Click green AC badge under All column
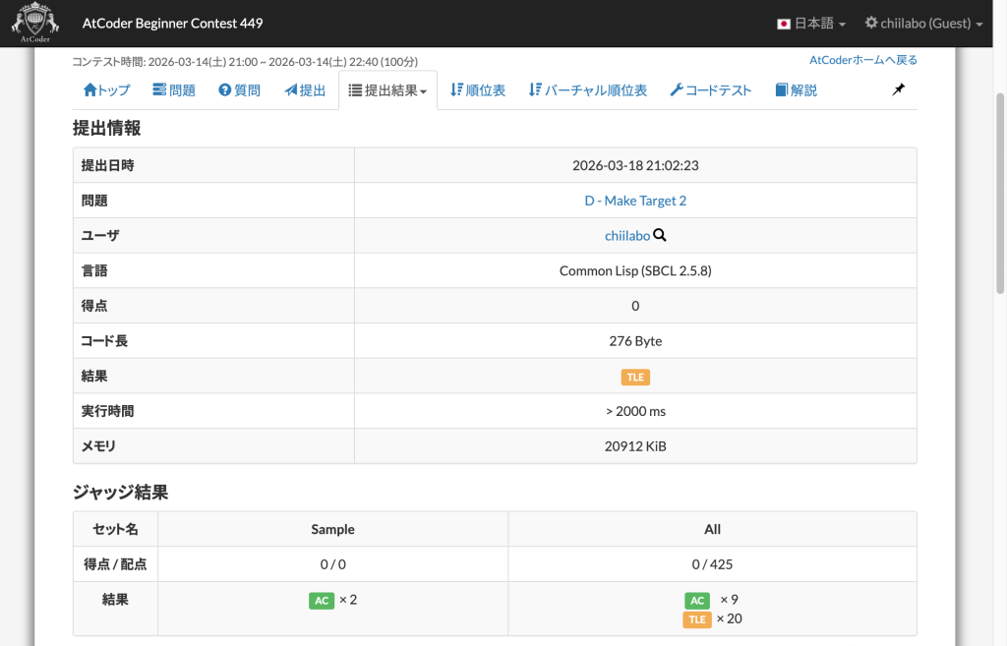The height and width of the screenshot is (646, 1007). coord(697,600)
